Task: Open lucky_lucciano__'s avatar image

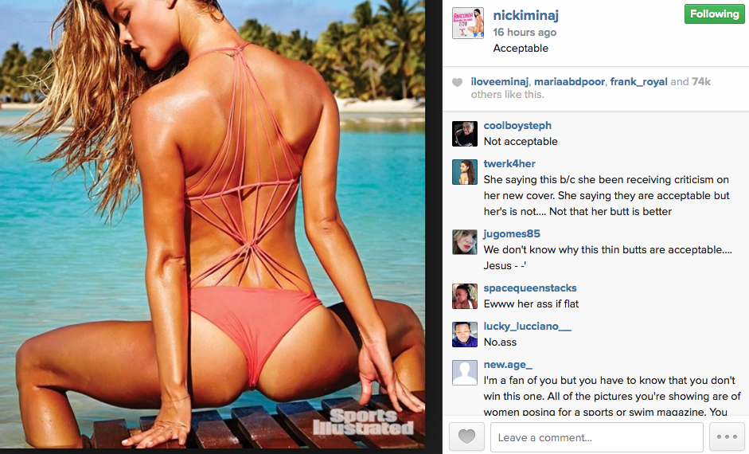Action: [465, 335]
